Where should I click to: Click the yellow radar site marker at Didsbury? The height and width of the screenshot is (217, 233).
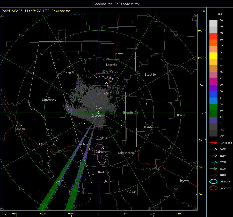[99, 112]
